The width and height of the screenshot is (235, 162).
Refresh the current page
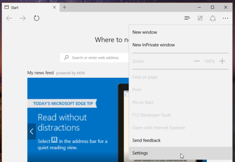(36, 18)
